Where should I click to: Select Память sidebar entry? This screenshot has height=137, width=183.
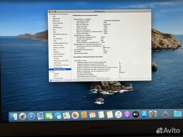tap(56, 59)
